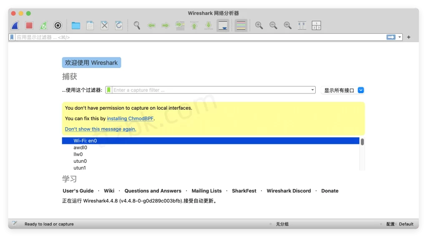Reload the capture file icon
The height and width of the screenshot is (237, 427).
point(119,25)
